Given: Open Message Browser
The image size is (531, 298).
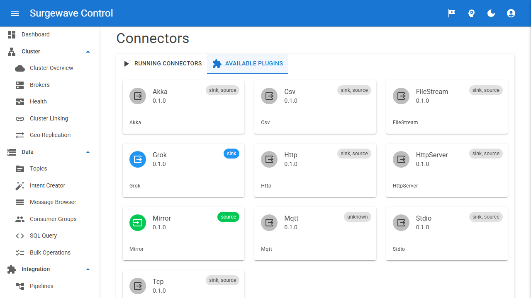Looking at the screenshot, I should click(x=50, y=202).
